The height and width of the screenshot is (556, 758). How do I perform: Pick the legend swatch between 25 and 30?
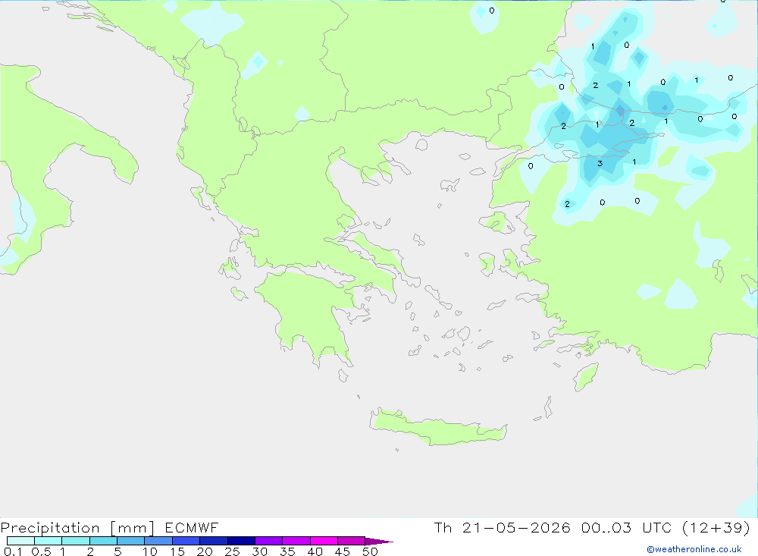pos(241,541)
